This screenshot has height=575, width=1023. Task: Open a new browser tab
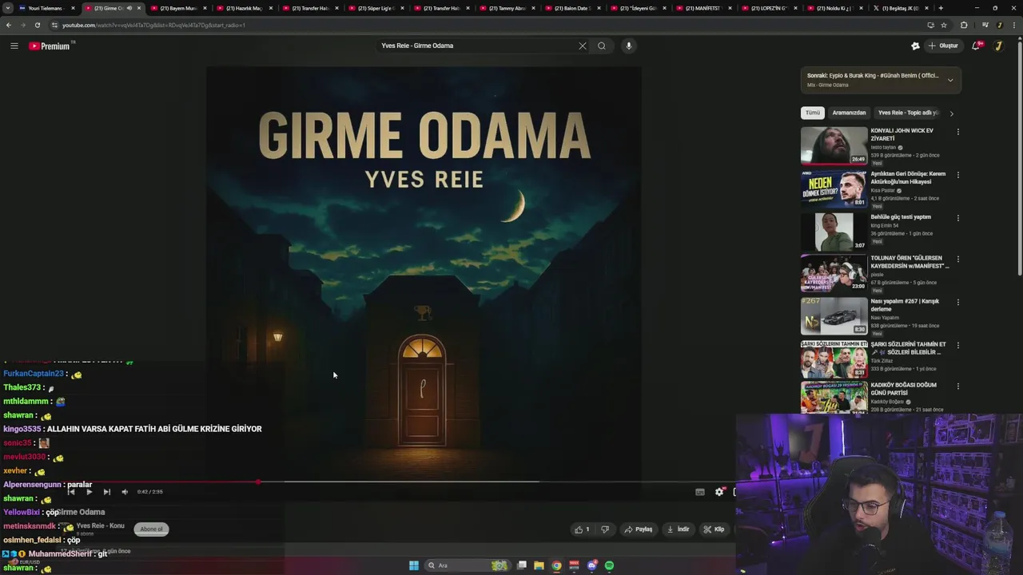941,8
